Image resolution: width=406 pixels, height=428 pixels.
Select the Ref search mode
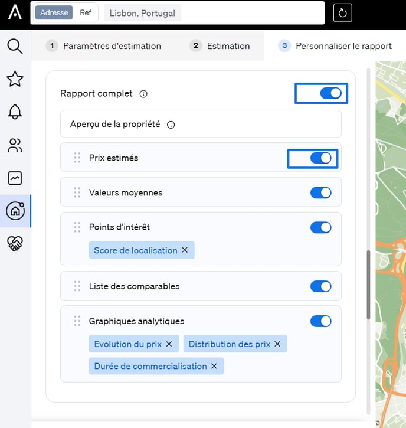pyautogui.click(x=86, y=12)
